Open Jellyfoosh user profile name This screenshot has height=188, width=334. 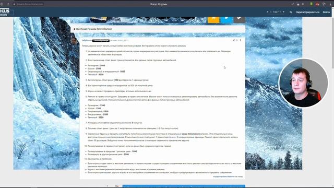[x=87, y=40]
